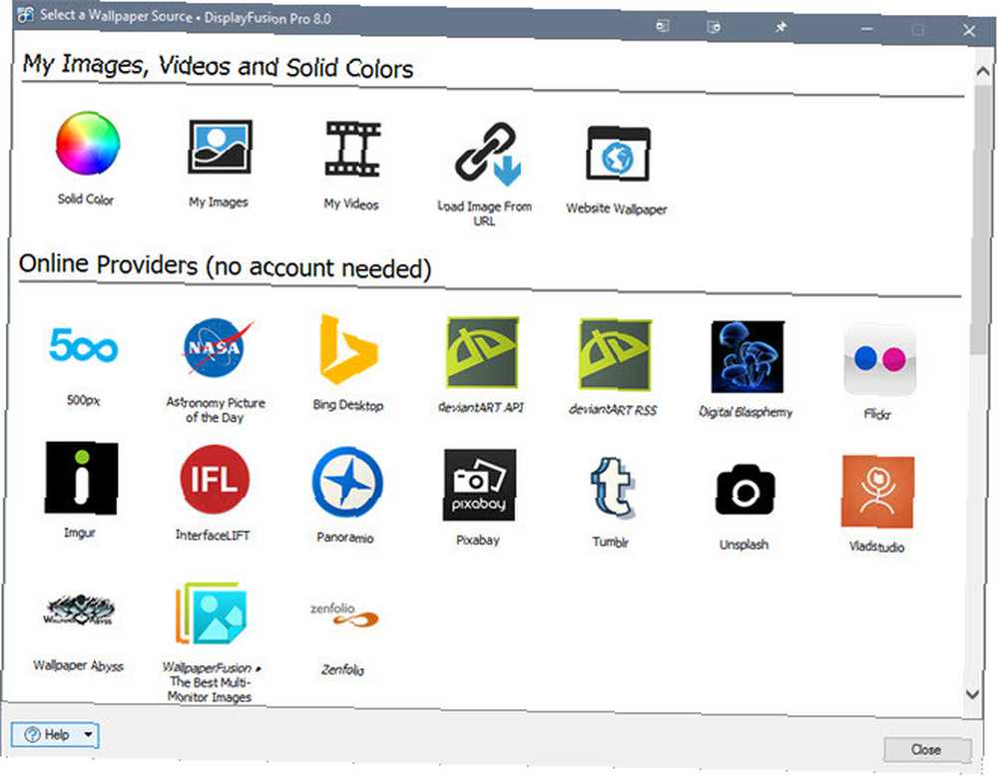
Task: Click the vertical scrollbar thumb
Action: (x=981, y=219)
